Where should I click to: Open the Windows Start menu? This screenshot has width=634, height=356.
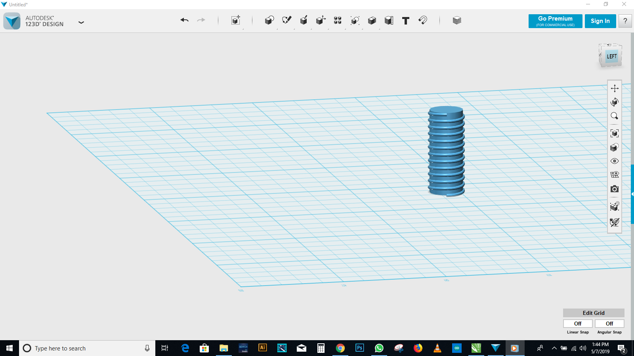[x=10, y=348]
